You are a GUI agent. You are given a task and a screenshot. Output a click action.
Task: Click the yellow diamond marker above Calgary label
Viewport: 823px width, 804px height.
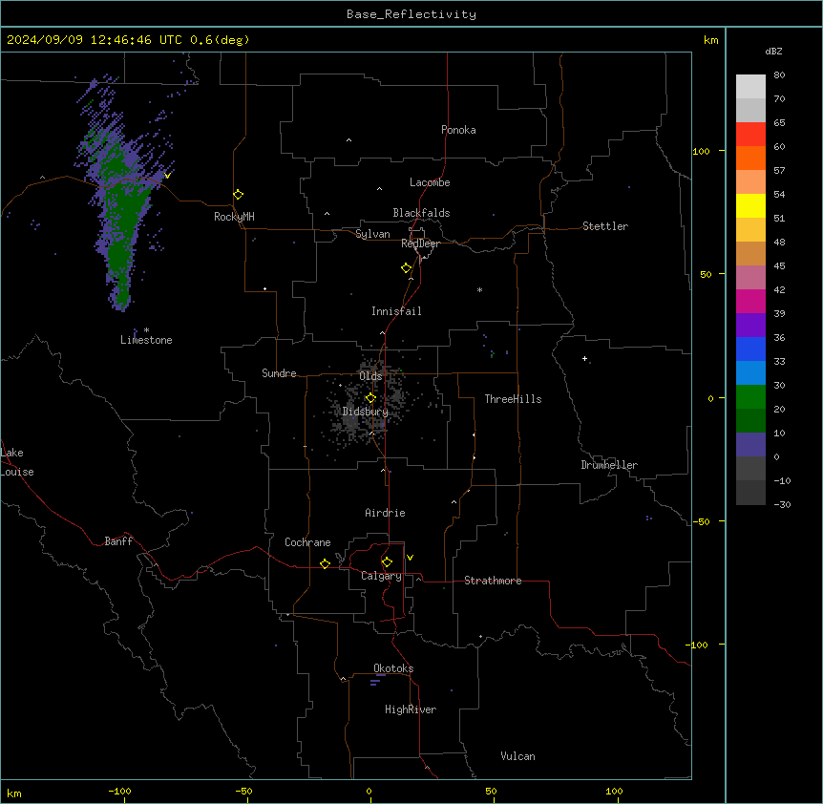(x=387, y=562)
